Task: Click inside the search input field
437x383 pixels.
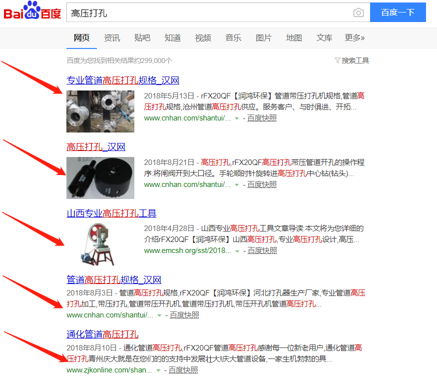Action: [200, 12]
